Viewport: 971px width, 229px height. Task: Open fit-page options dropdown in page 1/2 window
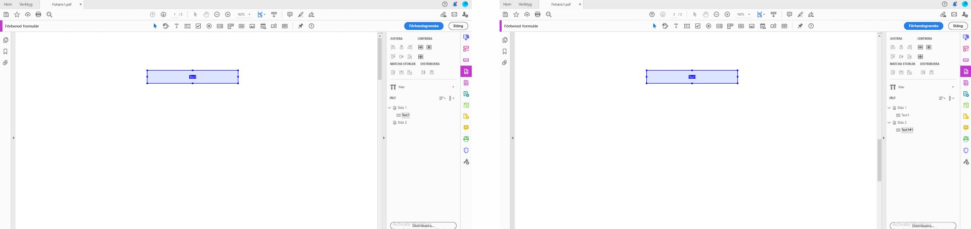pos(264,15)
